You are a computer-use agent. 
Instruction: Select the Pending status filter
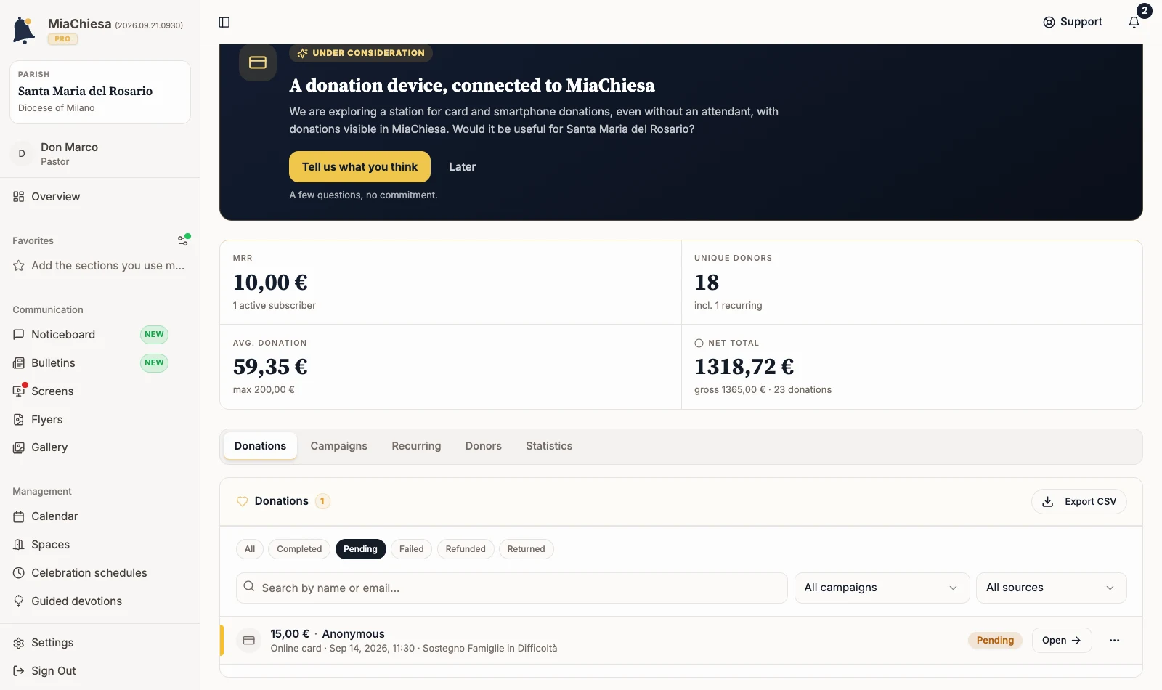point(360,549)
